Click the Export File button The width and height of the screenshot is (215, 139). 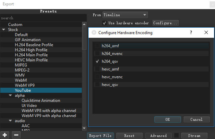[x=100, y=136]
